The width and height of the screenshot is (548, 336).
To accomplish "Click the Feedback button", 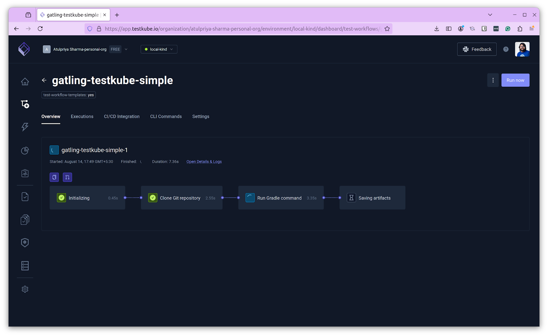I will pyautogui.click(x=477, y=49).
